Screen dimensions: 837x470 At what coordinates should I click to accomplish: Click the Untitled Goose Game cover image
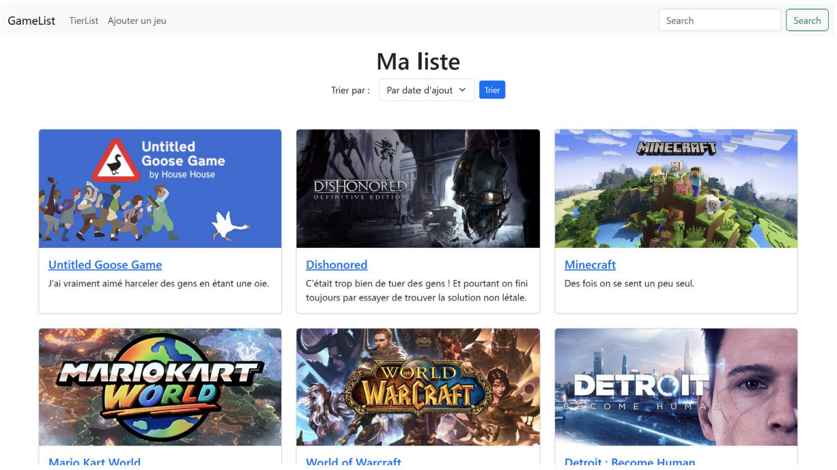pyautogui.click(x=160, y=189)
